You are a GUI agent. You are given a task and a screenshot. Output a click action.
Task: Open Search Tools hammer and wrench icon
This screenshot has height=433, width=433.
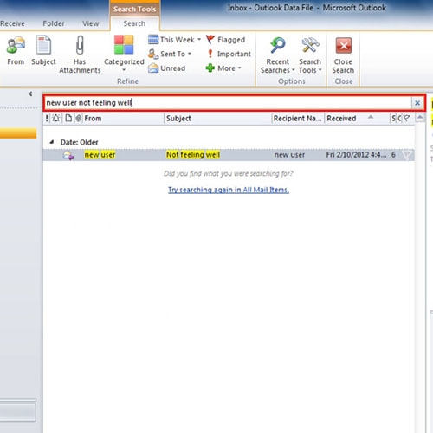point(310,45)
